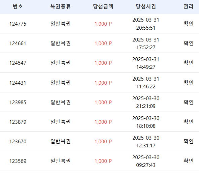Click the 번호 column header
Viewport: 199px width, 174px height.
coord(18,6)
